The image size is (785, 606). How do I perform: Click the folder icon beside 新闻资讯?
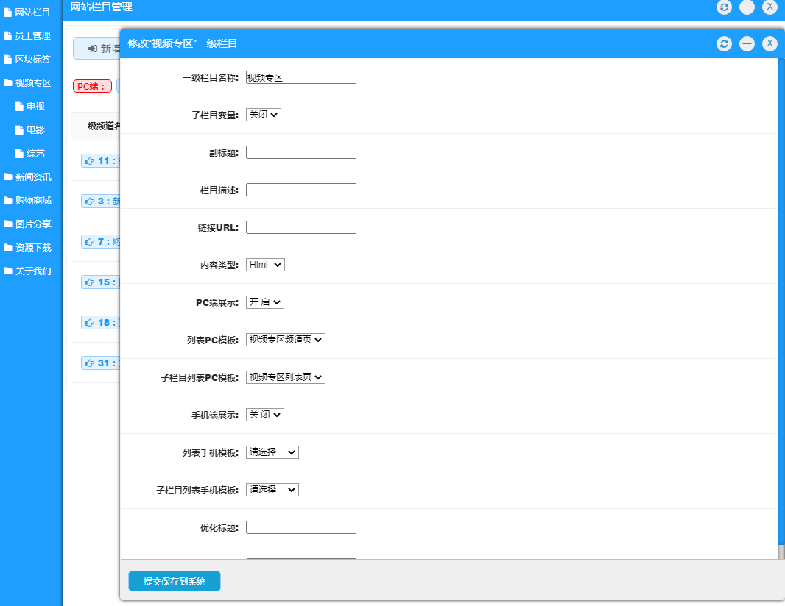[8, 177]
